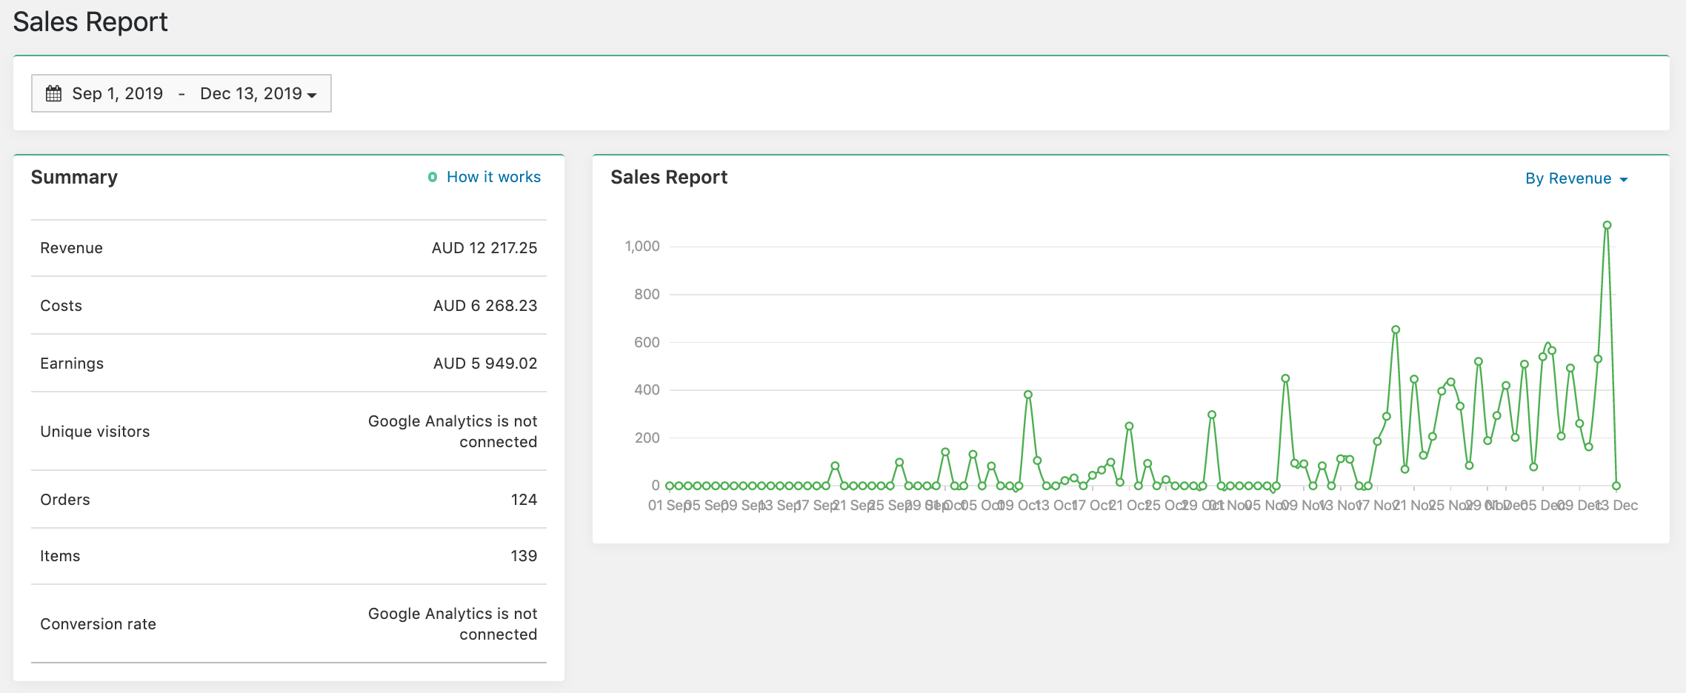Click the Unique visitors Google Analytics message
The width and height of the screenshot is (1686, 693).
click(x=453, y=431)
